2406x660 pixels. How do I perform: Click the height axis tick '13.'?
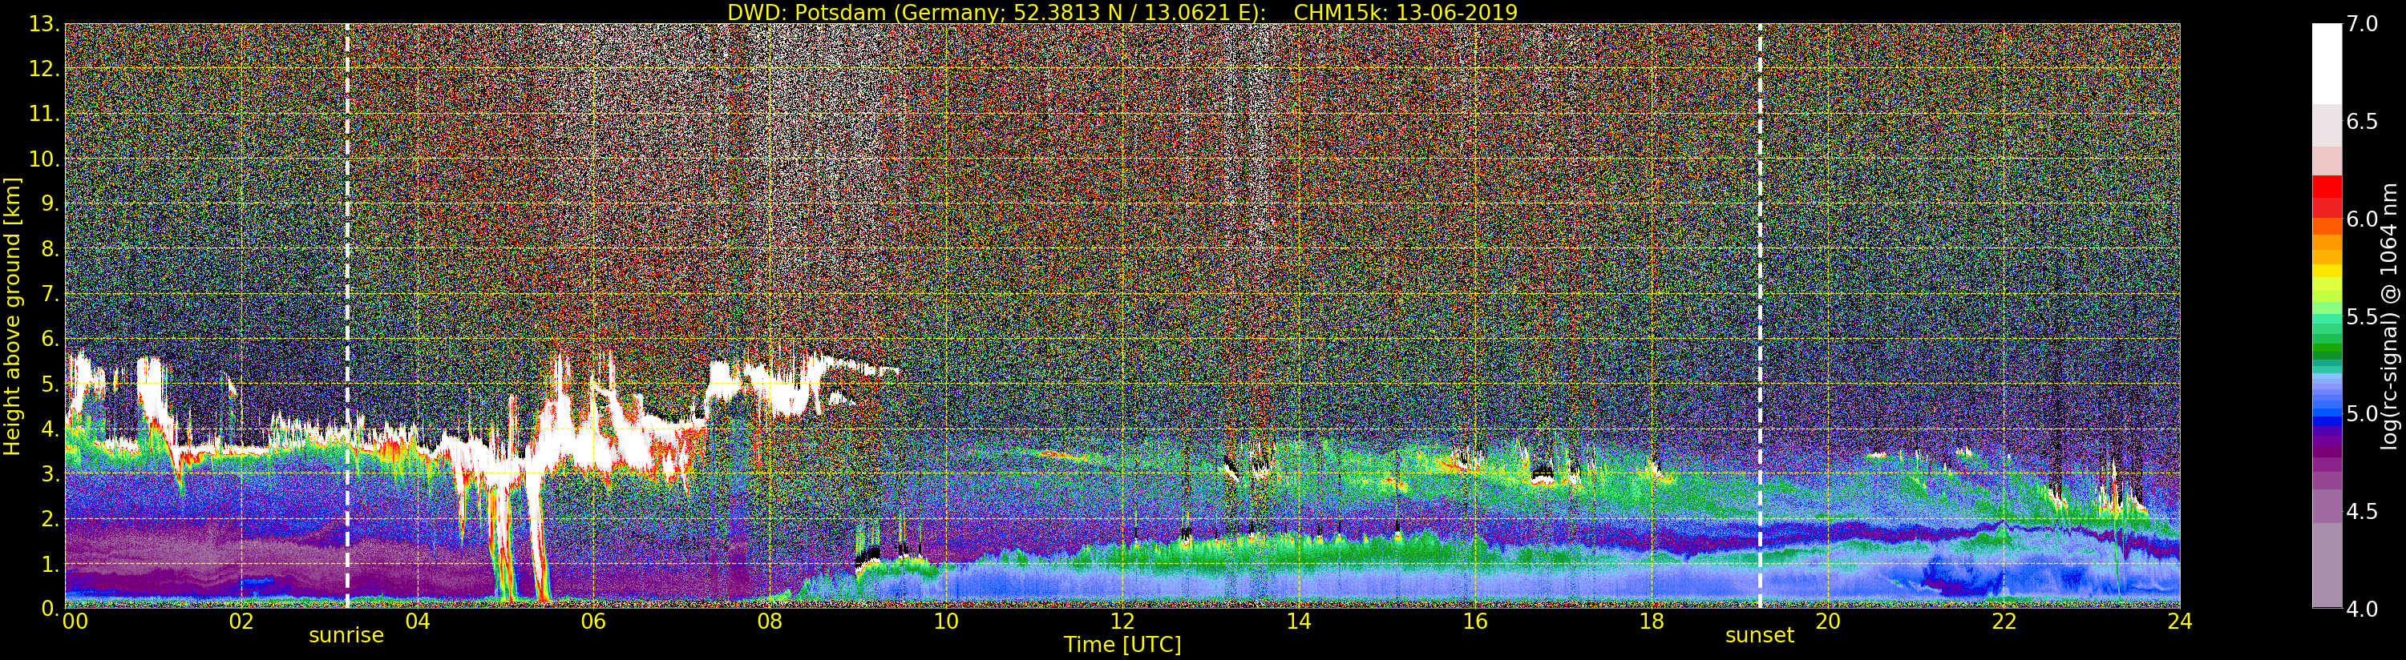click(45, 24)
